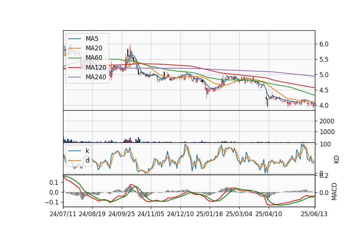Click the 1000 volume axis label
This screenshot has width=350, height=252.
(x=327, y=132)
